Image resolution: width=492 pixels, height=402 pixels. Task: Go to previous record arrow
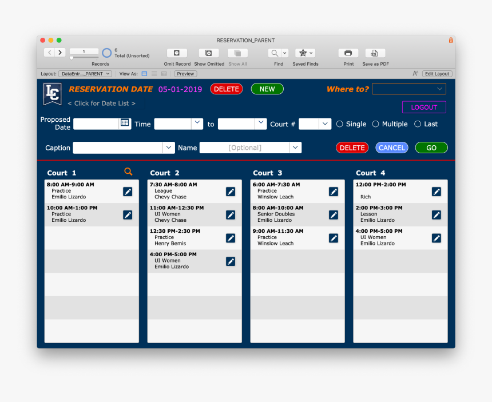[x=50, y=53]
